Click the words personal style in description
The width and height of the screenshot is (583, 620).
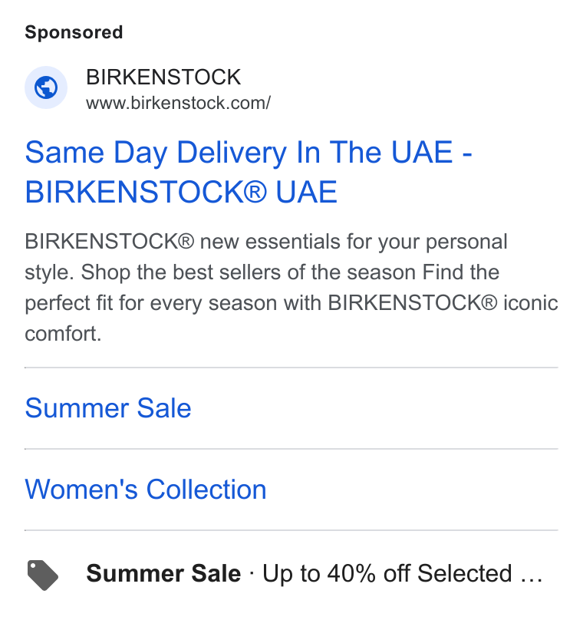point(266,257)
